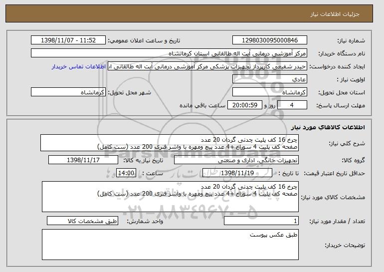The height and width of the screenshot is (272, 384).
Task: Click the ساعت باقی مانده text
Action: (x=202, y=106)
